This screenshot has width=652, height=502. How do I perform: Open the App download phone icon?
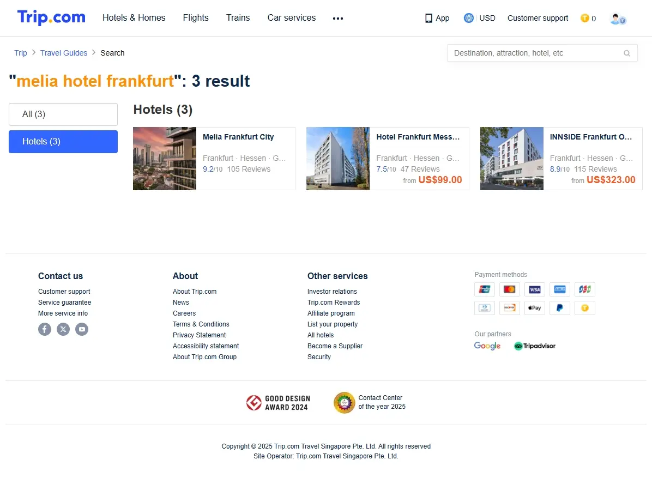tap(428, 19)
